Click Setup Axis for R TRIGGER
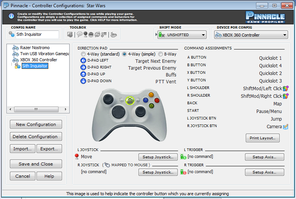 tap(264, 172)
